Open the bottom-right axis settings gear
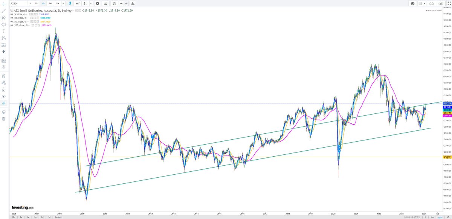Viewport: 452px width, 219px height. pos(448,217)
